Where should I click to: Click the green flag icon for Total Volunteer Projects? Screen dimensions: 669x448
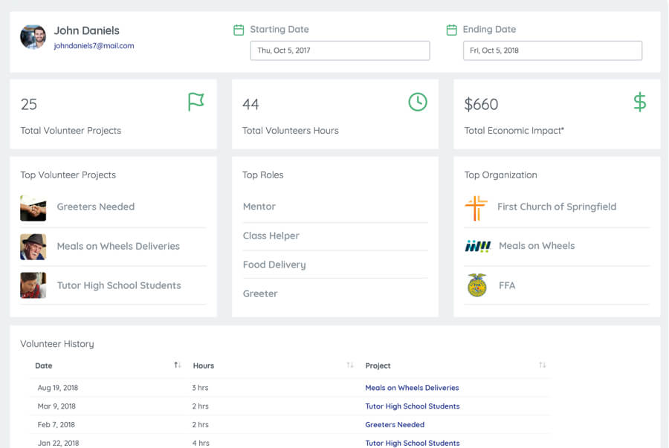point(195,102)
